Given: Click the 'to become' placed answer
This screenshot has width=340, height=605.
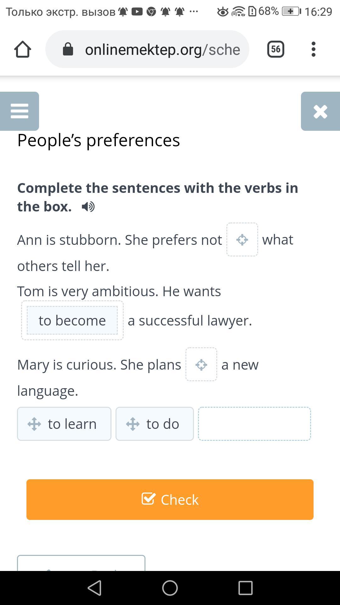Looking at the screenshot, I should click(72, 320).
